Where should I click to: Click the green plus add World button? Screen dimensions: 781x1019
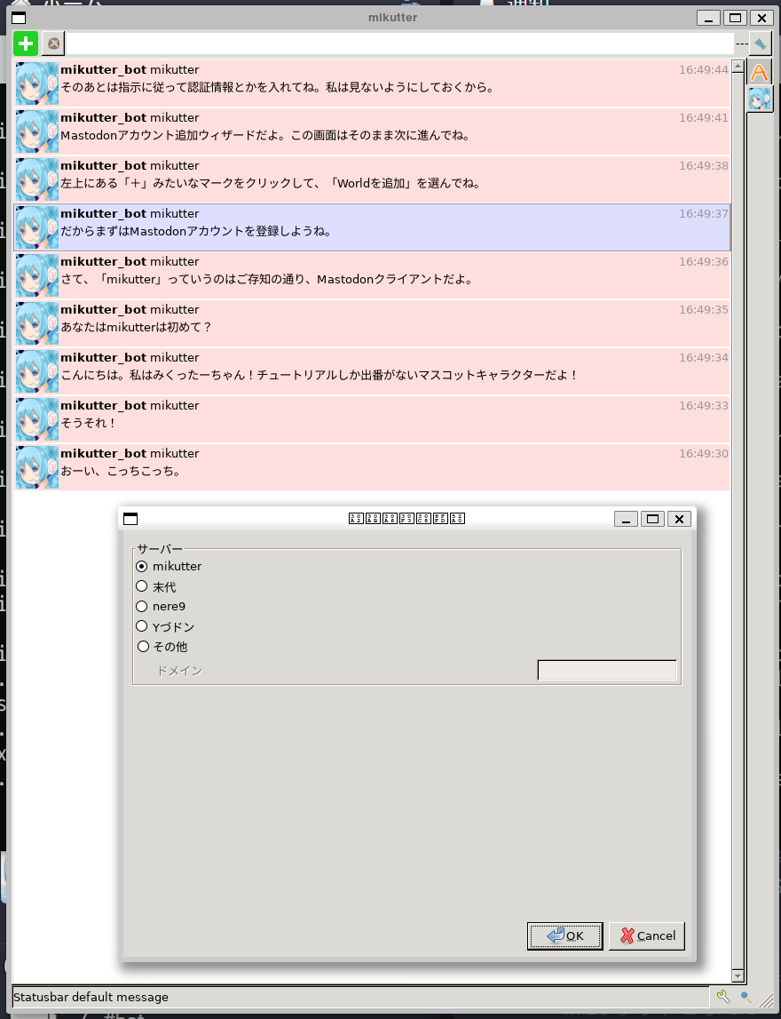(26, 43)
